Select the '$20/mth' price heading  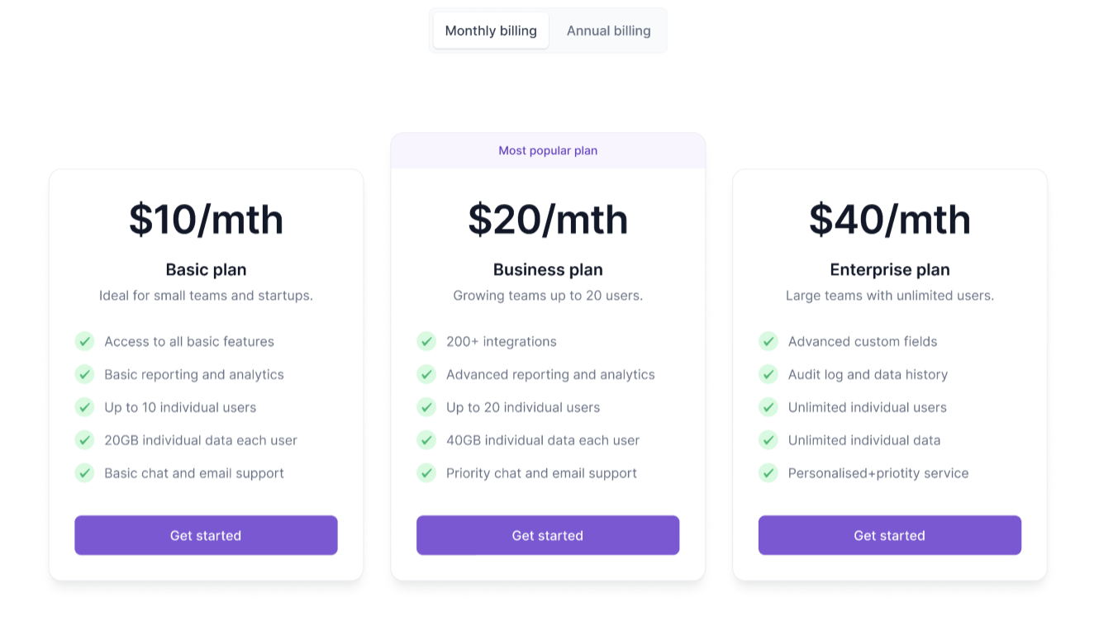pyautogui.click(x=548, y=219)
